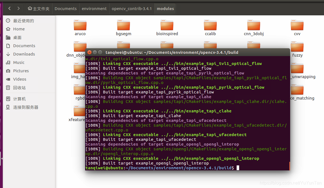Image resolution: width=324 pixels, height=188 pixels.
Task: Navigate to environment in the path bar
Action: point(94,9)
